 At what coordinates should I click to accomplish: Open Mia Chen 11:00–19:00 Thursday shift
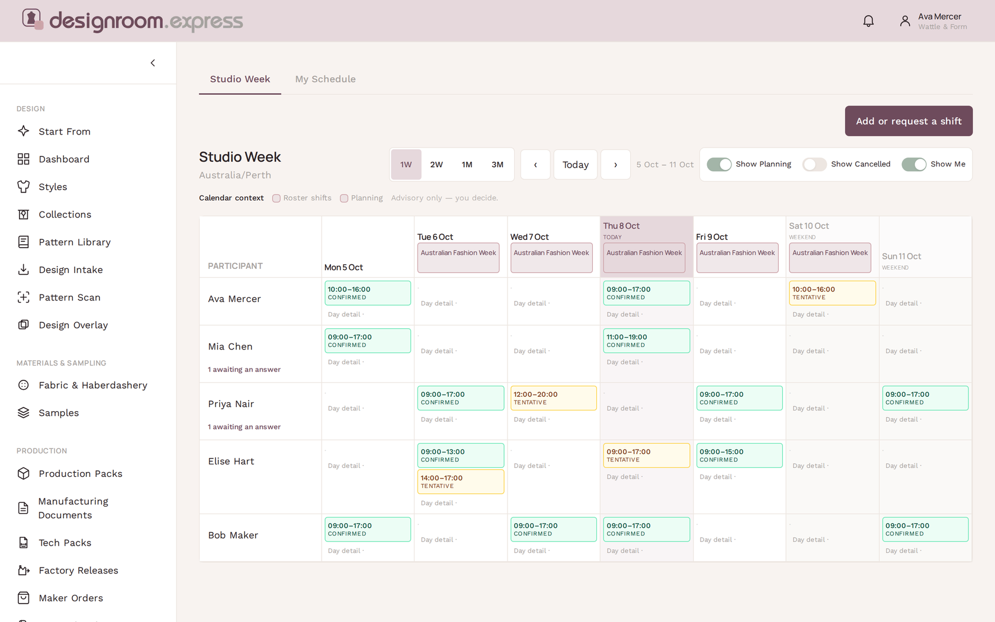click(x=646, y=341)
